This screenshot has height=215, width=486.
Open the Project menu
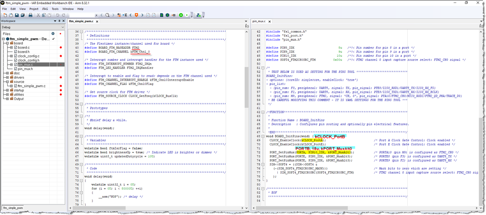coord(34,9)
